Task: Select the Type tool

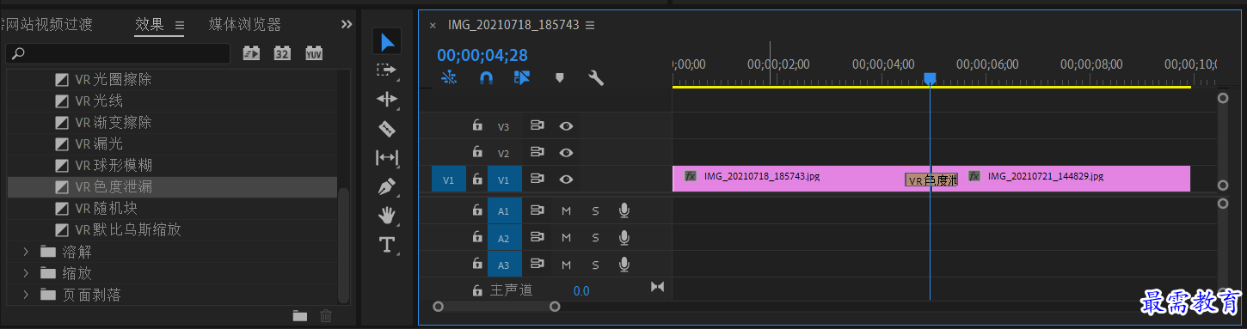Action: pos(387,245)
